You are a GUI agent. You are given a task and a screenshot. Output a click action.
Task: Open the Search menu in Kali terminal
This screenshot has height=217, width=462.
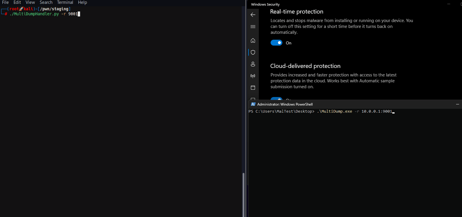(46, 2)
